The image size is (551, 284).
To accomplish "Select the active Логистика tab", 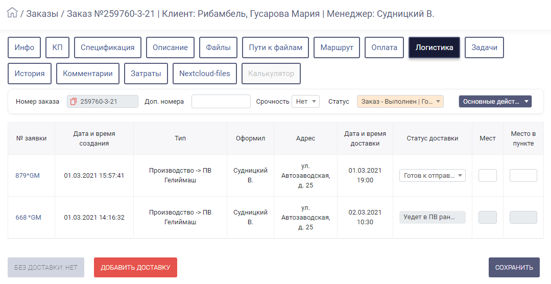I will click(x=434, y=48).
